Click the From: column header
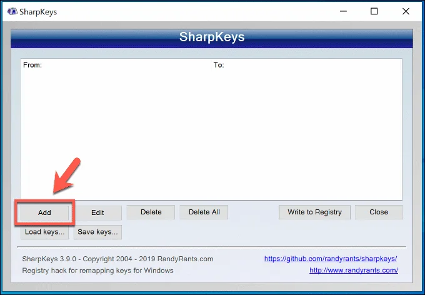The height and width of the screenshot is (295, 425). coord(32,65)
